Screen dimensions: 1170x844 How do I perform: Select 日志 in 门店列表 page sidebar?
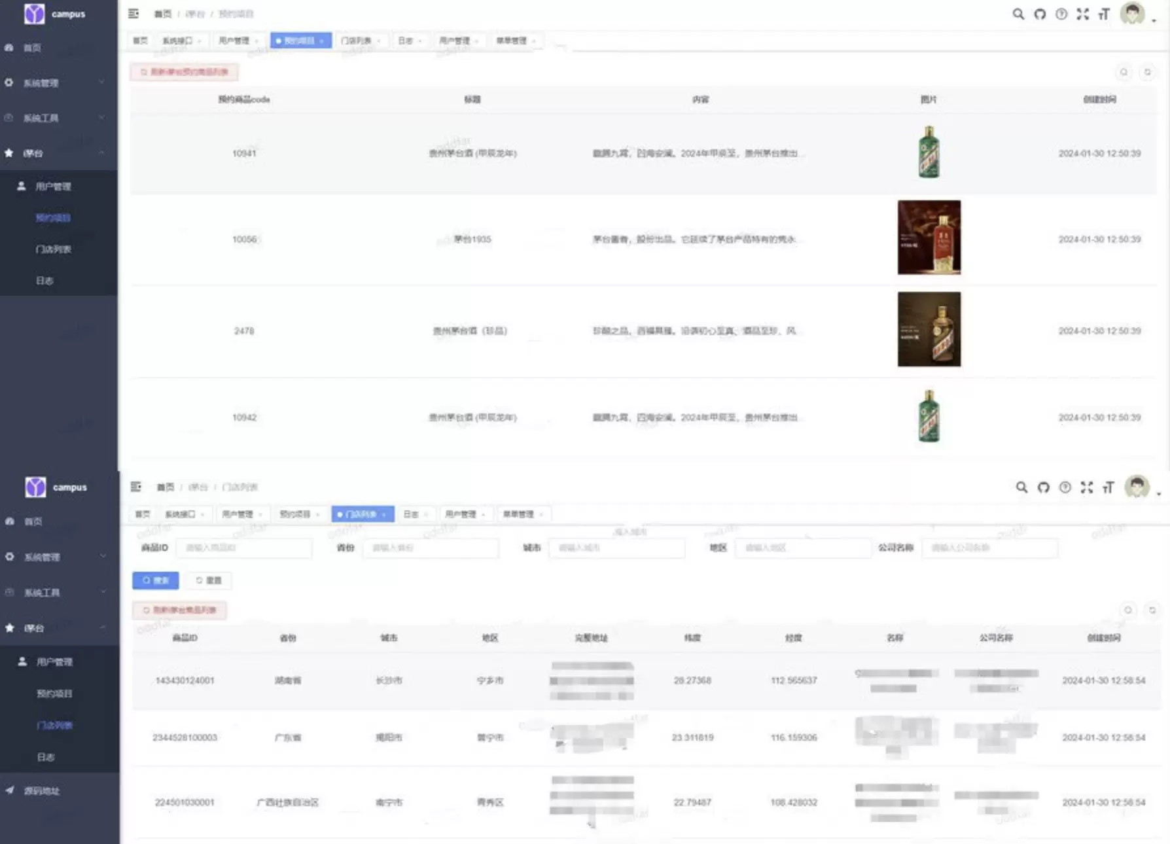[x=60, y=757]
